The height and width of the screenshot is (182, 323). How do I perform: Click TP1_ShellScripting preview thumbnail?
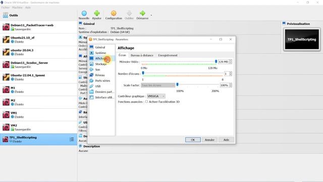pyautogui.click(x=302, y=39)
